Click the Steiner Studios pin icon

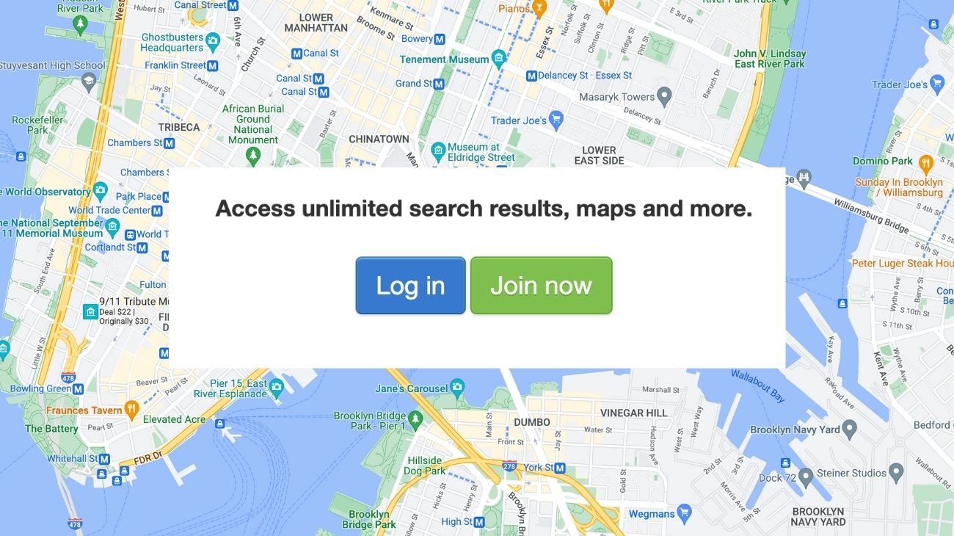pyautogui.click(x=896, y=471)
